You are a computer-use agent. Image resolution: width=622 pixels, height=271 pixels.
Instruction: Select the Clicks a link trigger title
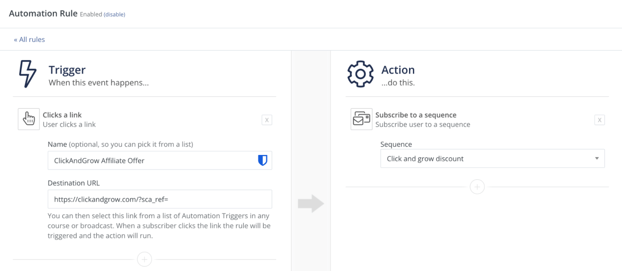tap(62, 115)
